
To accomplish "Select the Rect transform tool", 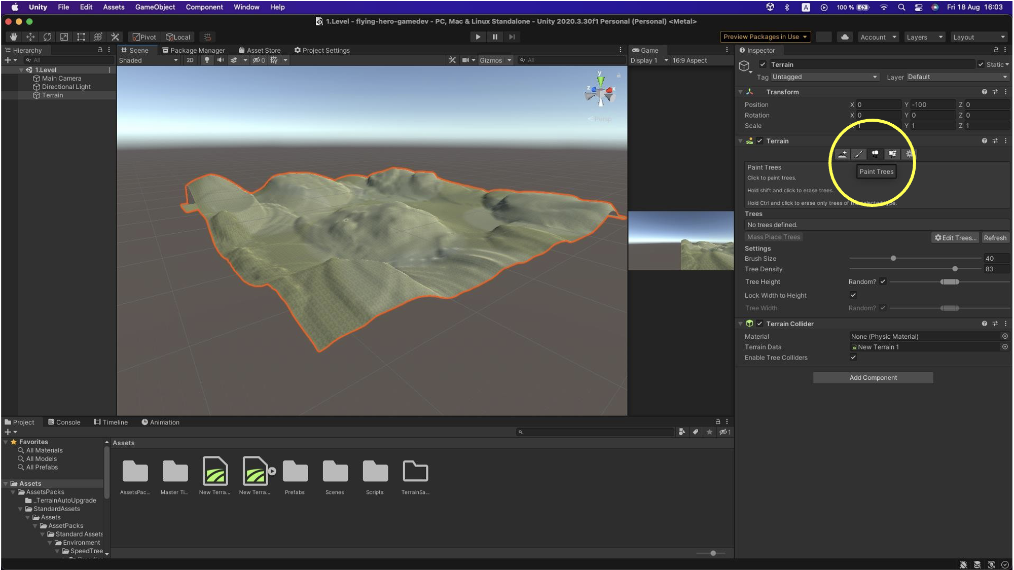I will tap(81, 37).
